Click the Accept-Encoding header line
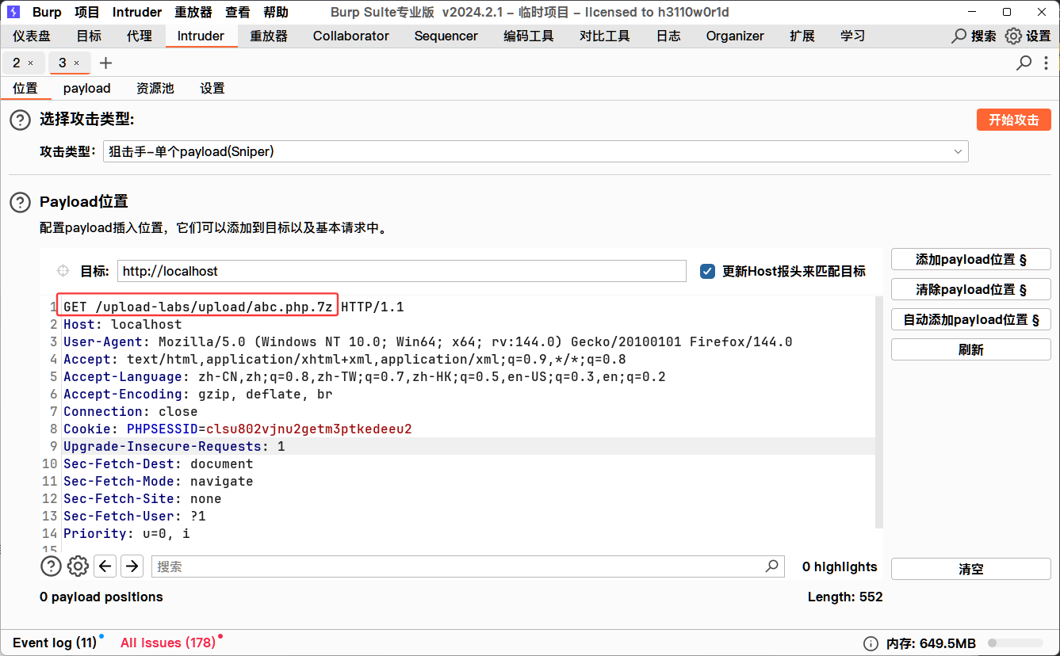Screen dimensions: 1060x656 click(198, 395)
